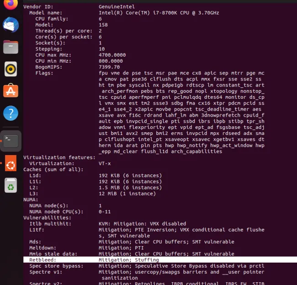Select the L3 cache 12 MiB value
The height and width of the screenshot is (285, 297).
pyautogui.click(x=127, y=194)
